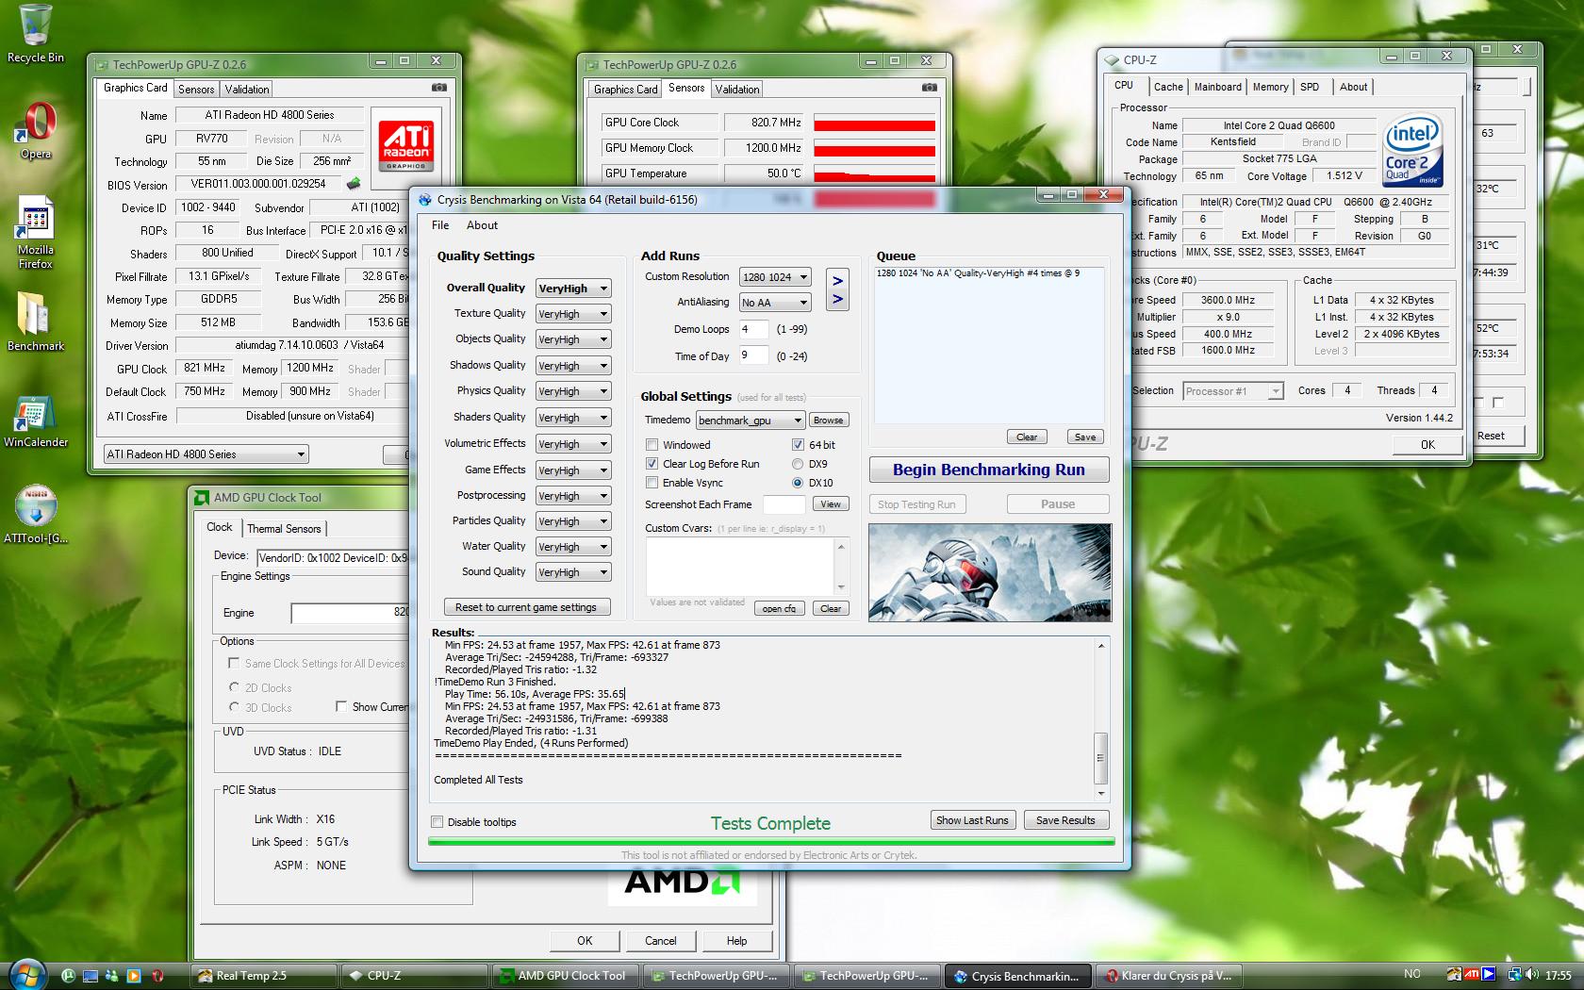Click the Custom Cvars text area
1584x990 pixels.
(740, 566)
